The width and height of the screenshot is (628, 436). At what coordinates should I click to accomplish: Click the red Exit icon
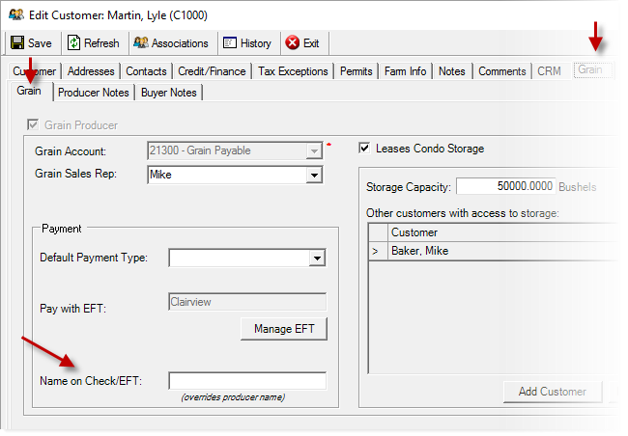coord(293,42)
